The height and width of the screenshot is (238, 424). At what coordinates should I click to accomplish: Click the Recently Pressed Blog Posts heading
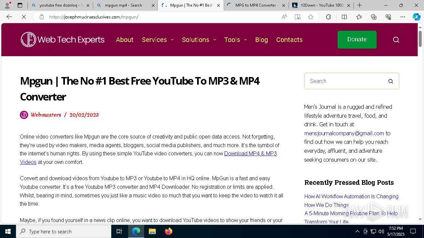point(349,182)
